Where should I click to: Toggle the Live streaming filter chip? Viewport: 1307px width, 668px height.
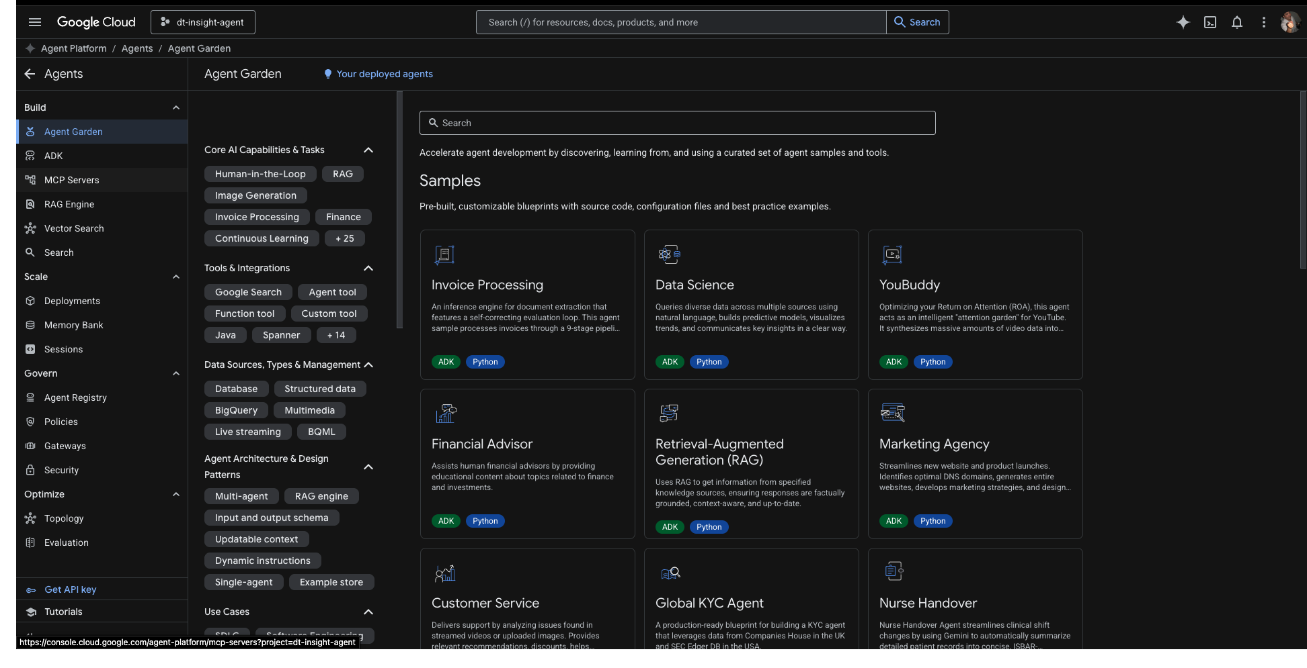tap(248, 432)
